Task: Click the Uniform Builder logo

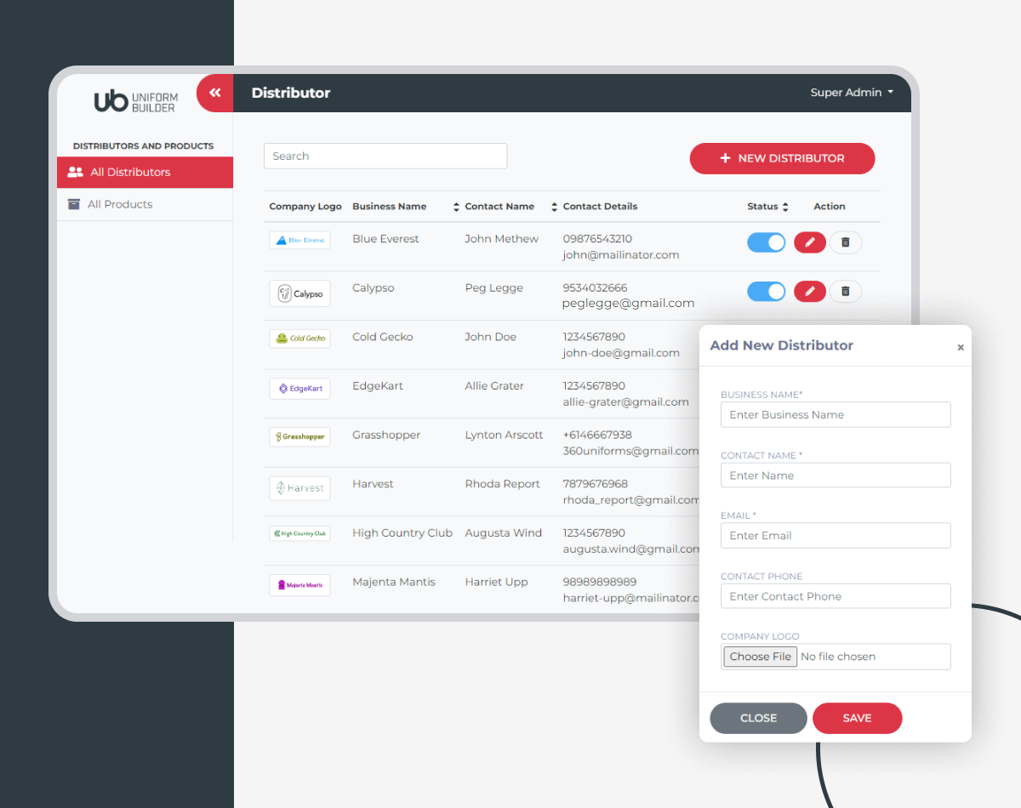Action: pos(136,100)
